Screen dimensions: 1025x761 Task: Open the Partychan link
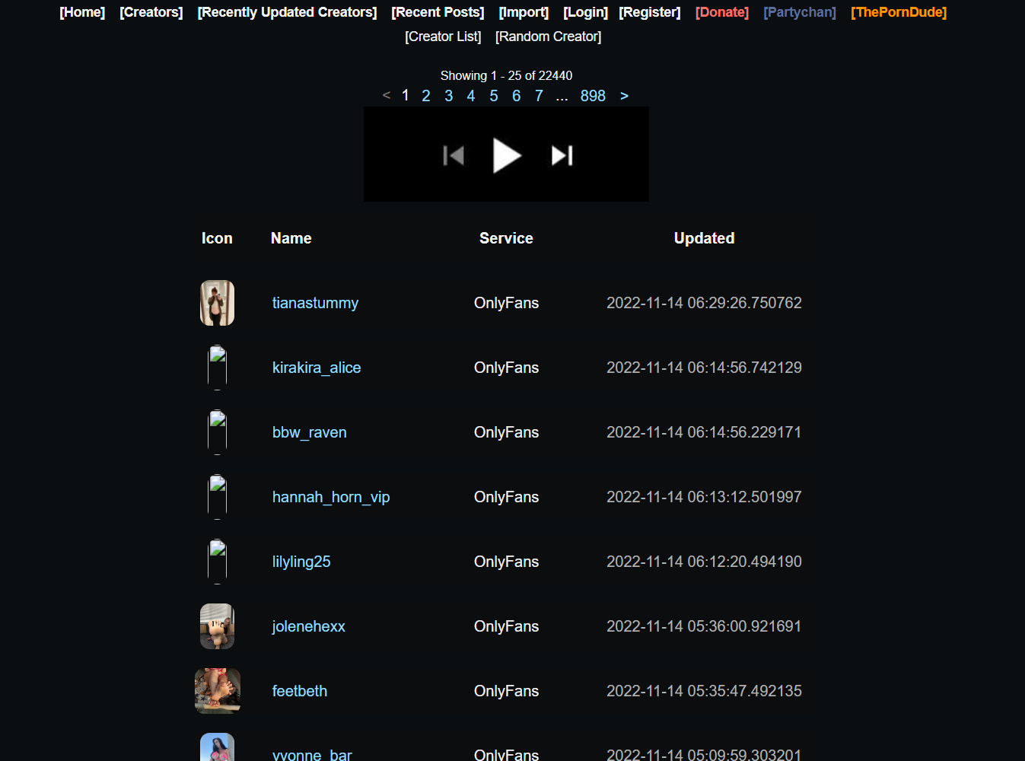800,12
